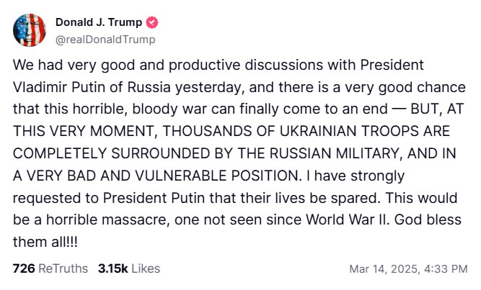Image resolution: width=481 pixels, height=290 pixels.
Task: Click the number 726 in post stats
Action: point(24,268)
